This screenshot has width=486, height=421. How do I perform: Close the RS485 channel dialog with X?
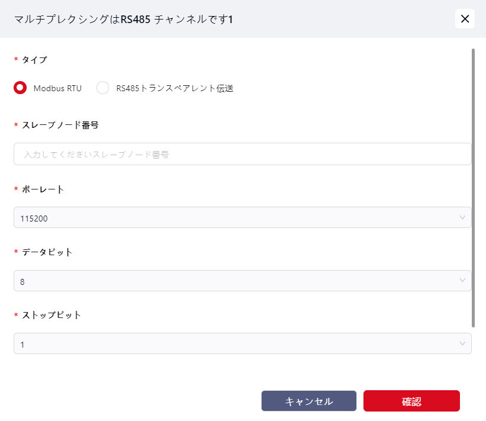[x=465, y=19]
